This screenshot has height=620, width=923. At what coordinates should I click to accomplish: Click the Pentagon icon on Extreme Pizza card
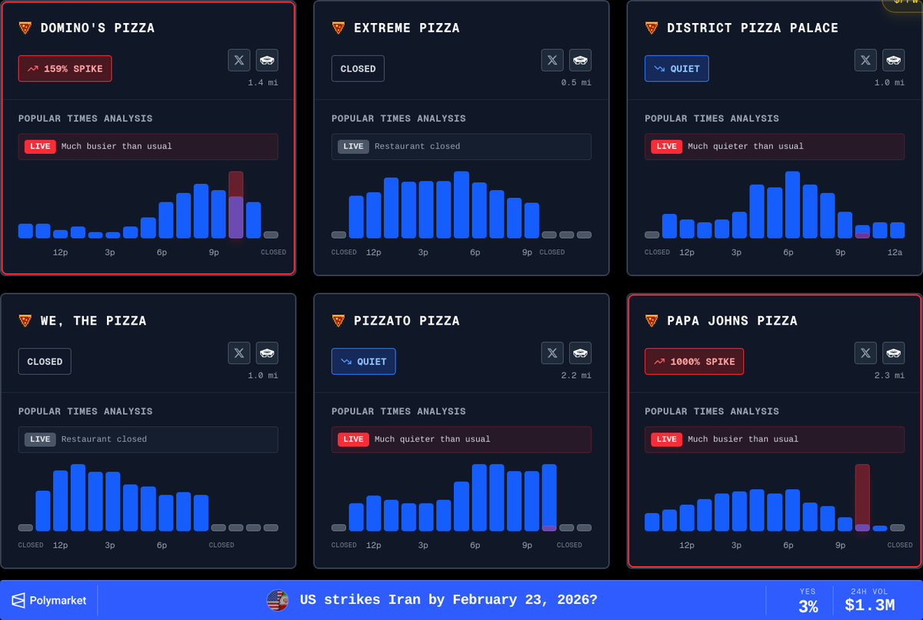[580, 60]
